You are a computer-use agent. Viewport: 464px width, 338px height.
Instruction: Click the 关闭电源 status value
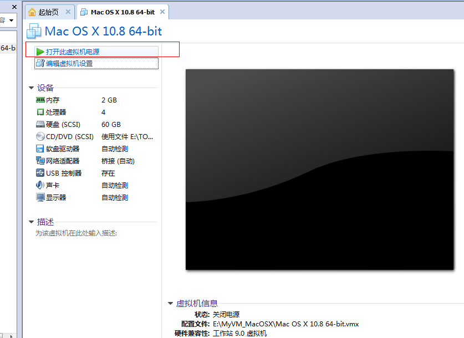[x=226, y=314]
